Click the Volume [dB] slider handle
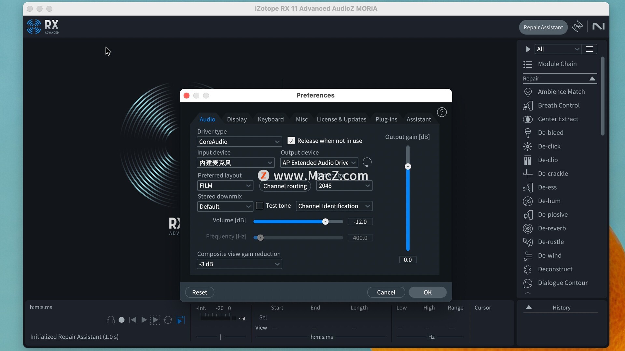This screenshot has width=625, height=351. click(325, 222)
